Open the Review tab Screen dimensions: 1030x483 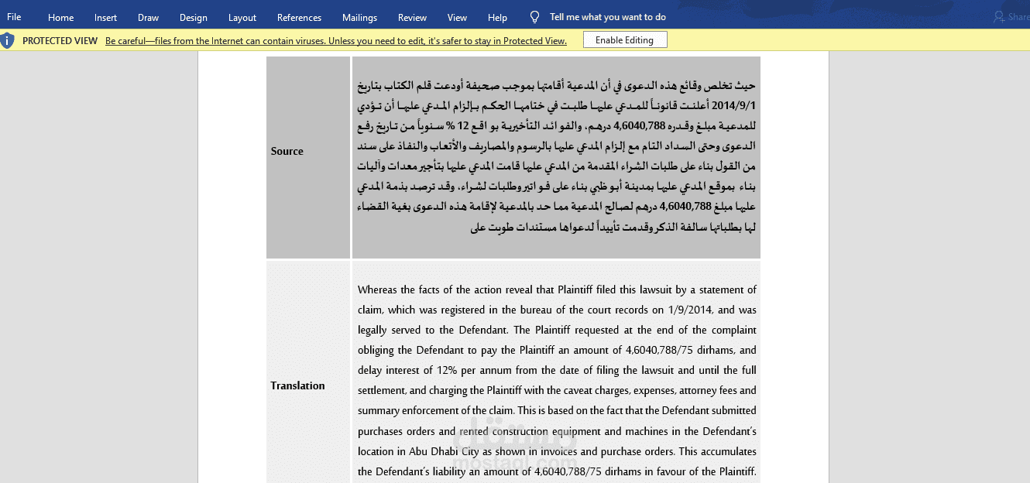[x=412, y=17]
